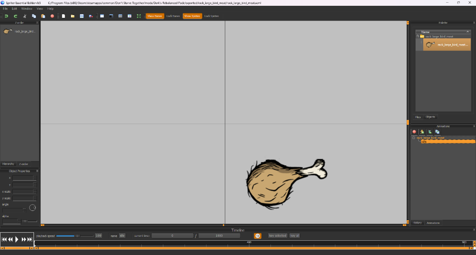This screenshot has width=476, height=255.
Task: Close the Object Properties panel
Action: pyautogui.click(x=38, y=171)
